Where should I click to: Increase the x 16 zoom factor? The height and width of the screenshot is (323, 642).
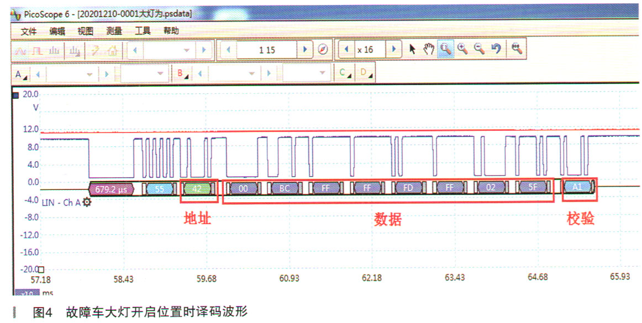point(393,50)
